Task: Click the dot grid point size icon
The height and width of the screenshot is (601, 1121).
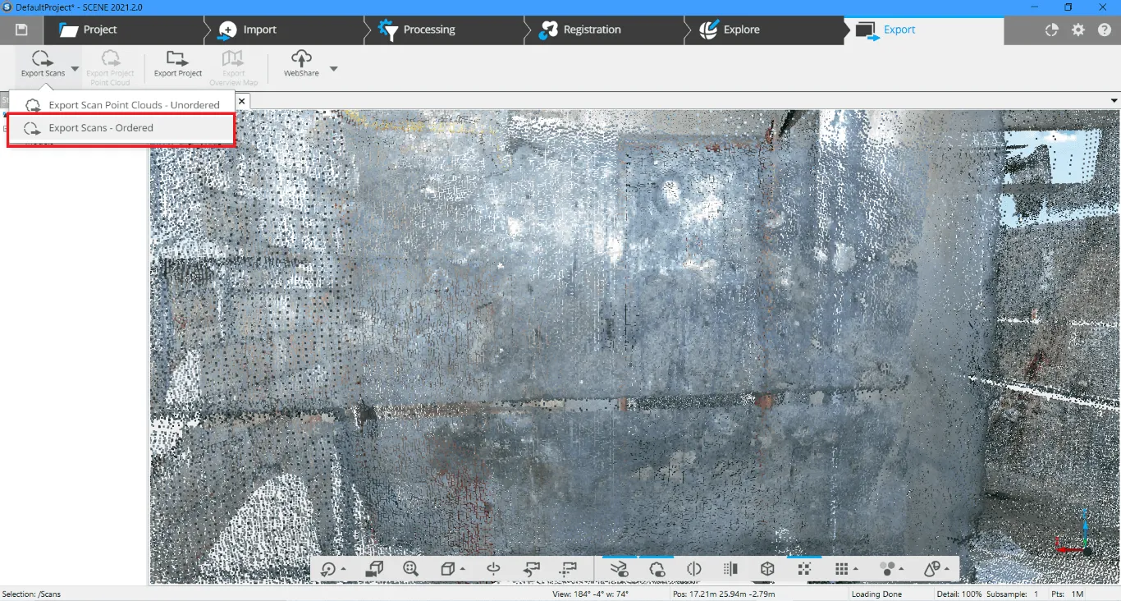Action: click(x=841, y=569)
